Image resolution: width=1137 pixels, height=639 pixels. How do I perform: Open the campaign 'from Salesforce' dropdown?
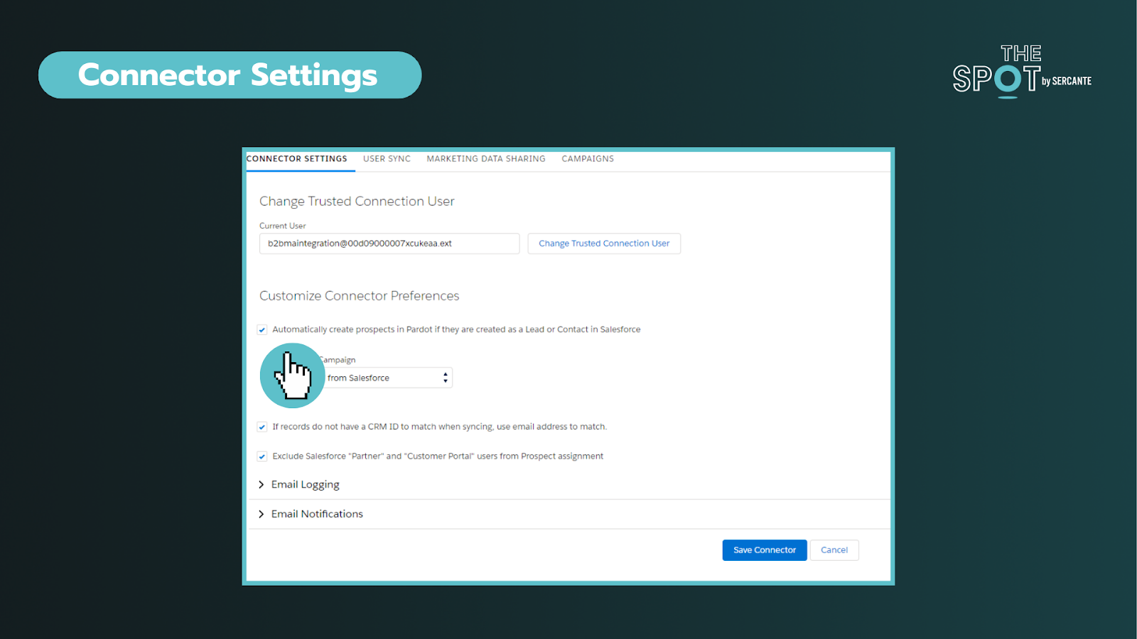coord(387,378)
